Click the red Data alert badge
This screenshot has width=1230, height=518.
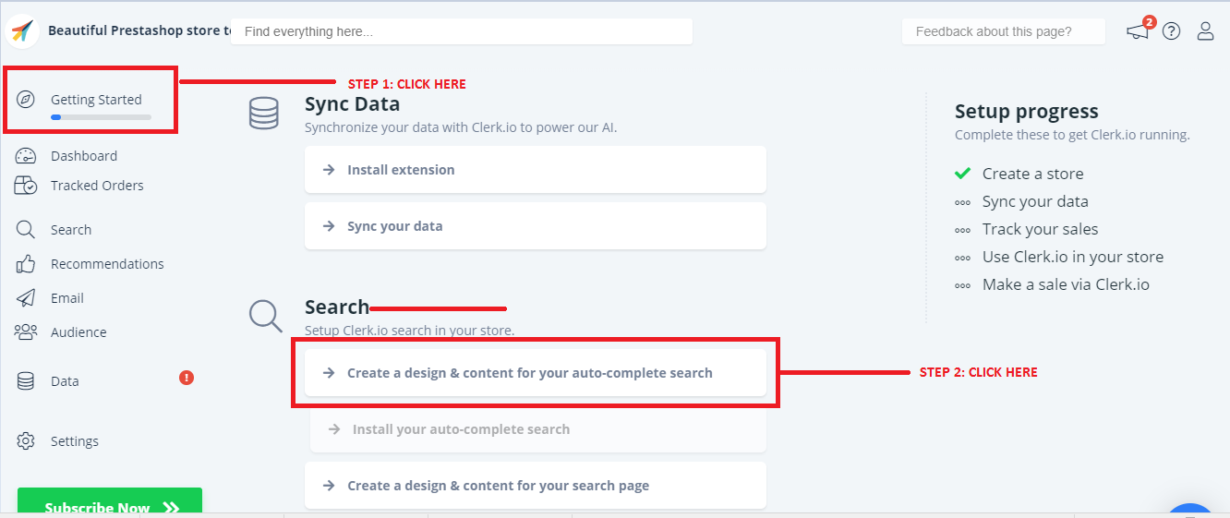(x=187, y=377)
